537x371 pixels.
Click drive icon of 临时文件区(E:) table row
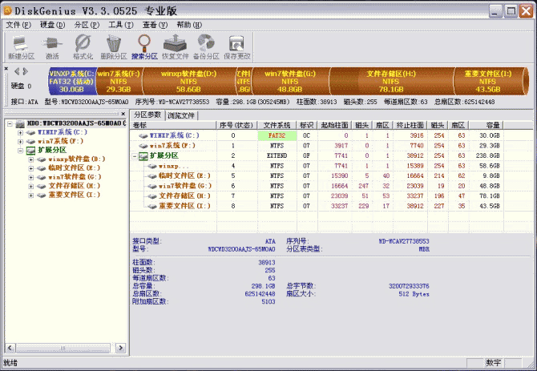(x=152, y=176)
